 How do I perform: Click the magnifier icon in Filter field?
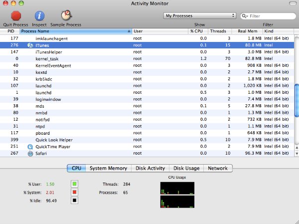[x=245, y=16]
